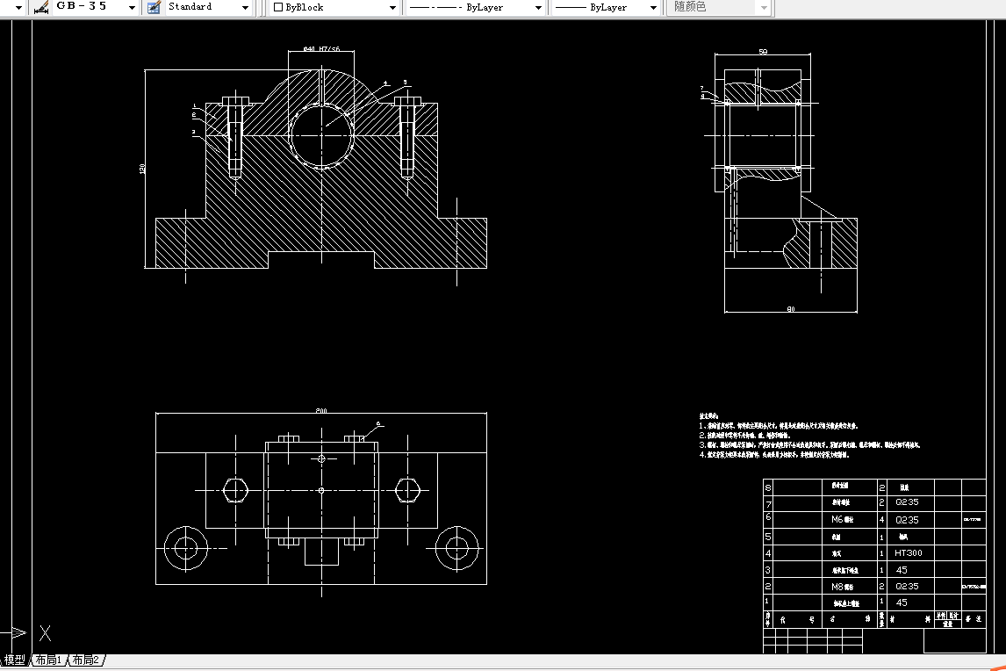1006x671 pixels.
Task: Open the GB-35 dimension style dropdown
Action: click(x=132, y=7)
